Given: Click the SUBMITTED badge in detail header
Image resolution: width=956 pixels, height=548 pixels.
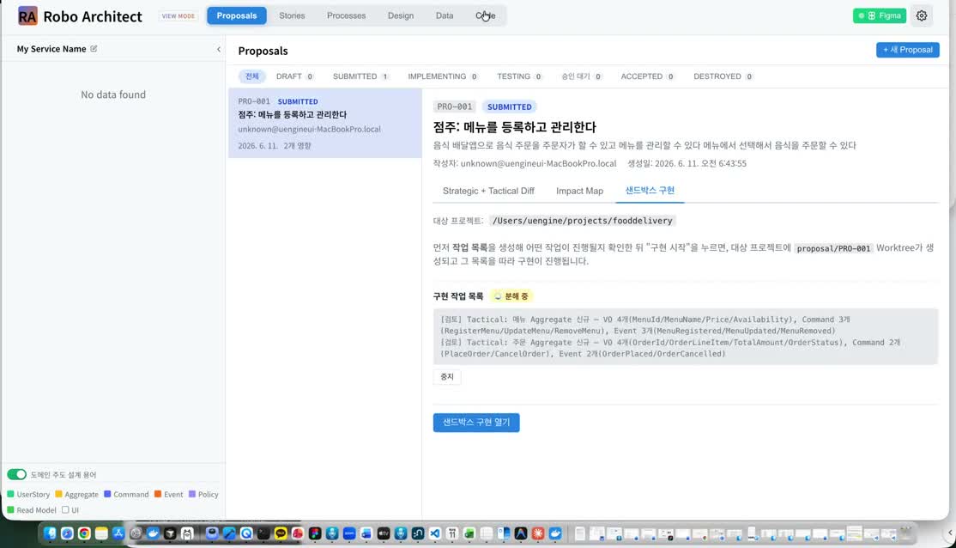Looking at the screenshot, I should pyautogui.click(x=509, y=107).
